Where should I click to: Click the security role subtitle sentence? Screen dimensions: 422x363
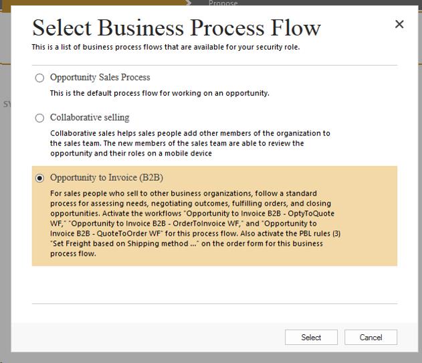pos(166,47)
